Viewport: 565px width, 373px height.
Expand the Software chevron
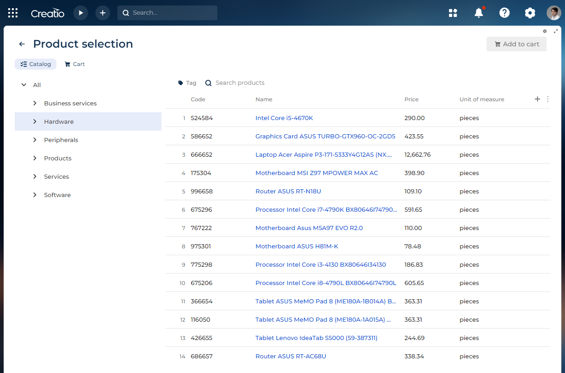point(35,195)
